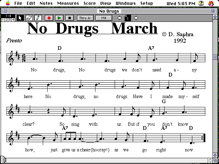
Task: Click the lyric 'But if'
Action: 133,124
